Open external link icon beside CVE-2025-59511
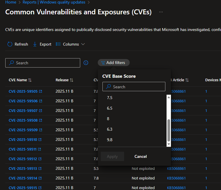 pos(40,149)
